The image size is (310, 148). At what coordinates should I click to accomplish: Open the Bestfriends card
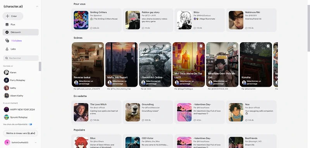[251, 141]
